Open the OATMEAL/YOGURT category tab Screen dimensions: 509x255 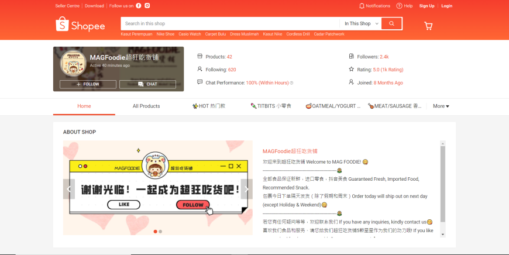point(333,106)
